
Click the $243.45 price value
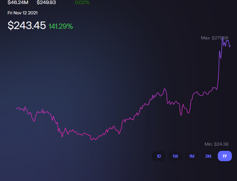[27, 26]
